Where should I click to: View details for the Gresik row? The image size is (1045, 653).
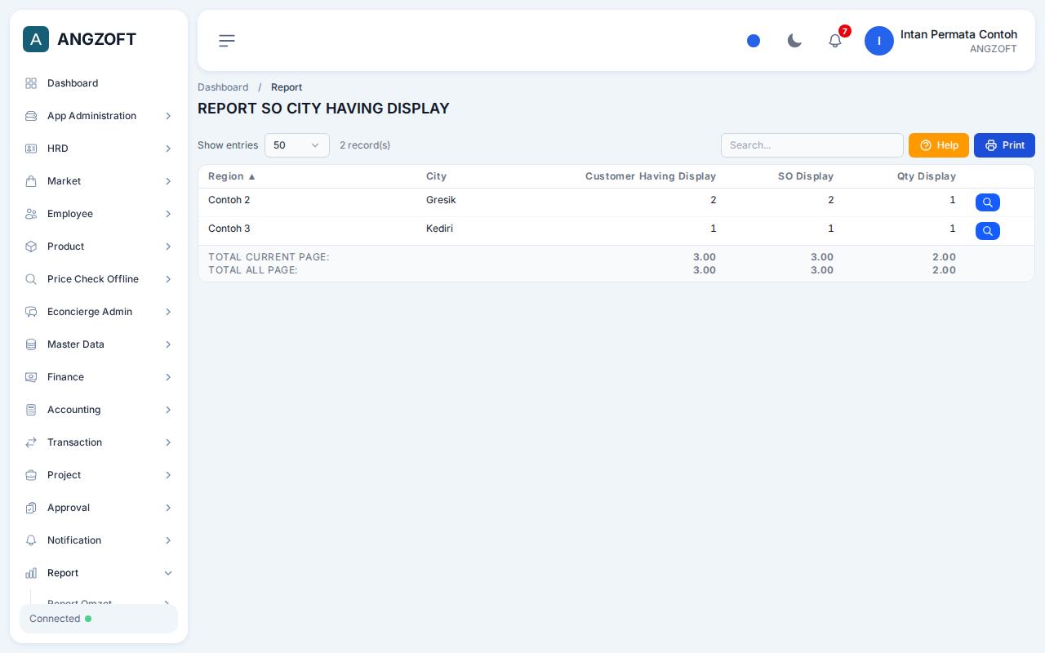[988, 202]
